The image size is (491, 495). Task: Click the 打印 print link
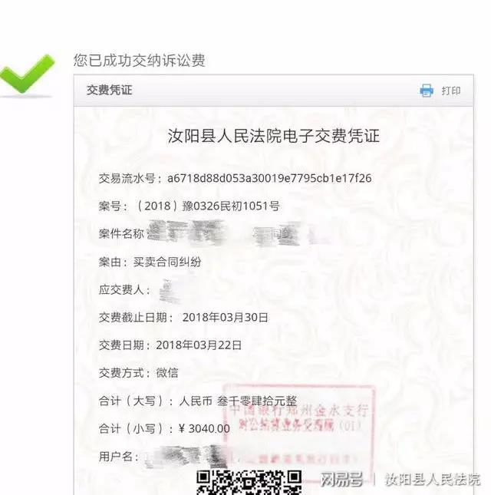(x=451, y=91)
